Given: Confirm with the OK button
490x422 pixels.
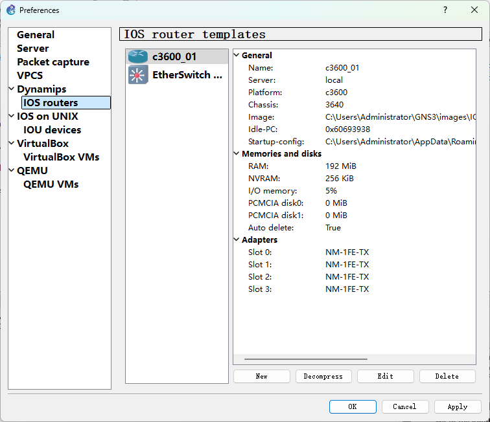Looking at the screenshot, I should pyautogui.click(x=353, y=406).
